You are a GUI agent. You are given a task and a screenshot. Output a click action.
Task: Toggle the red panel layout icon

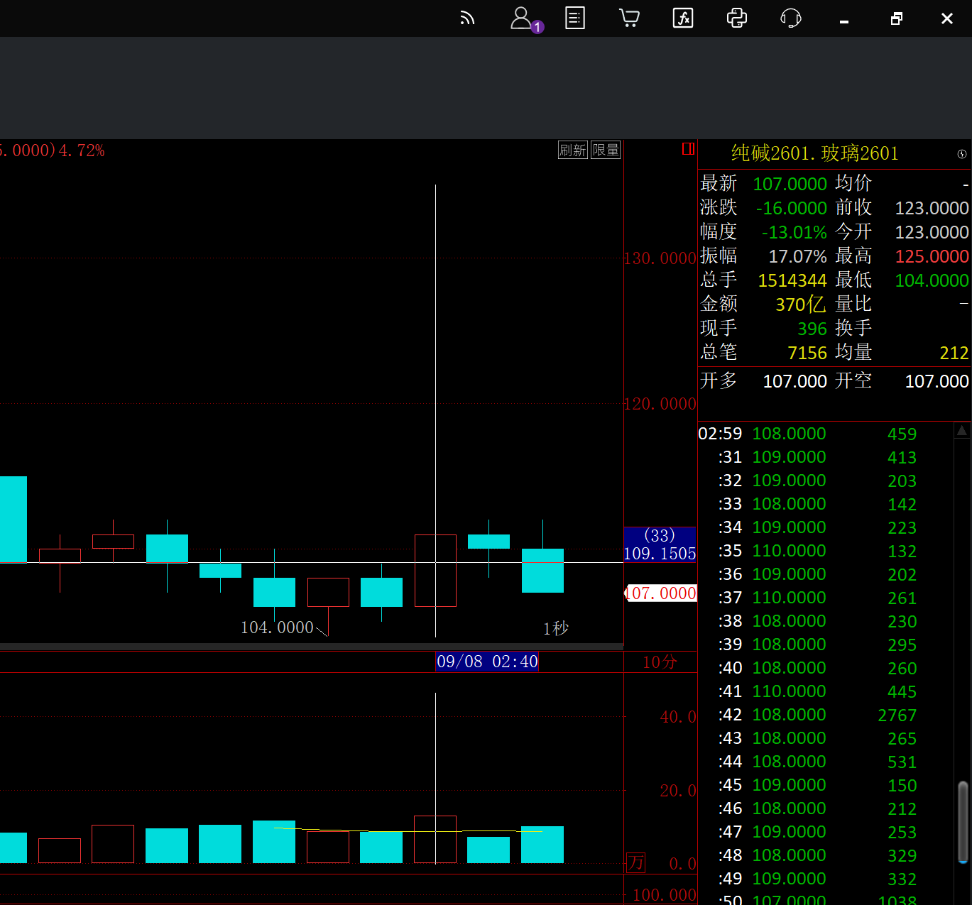(x=687, y=149)
